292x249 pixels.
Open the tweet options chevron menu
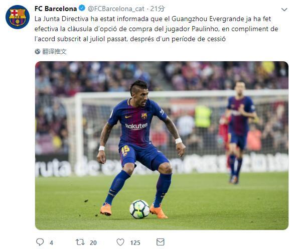(284, 10)
